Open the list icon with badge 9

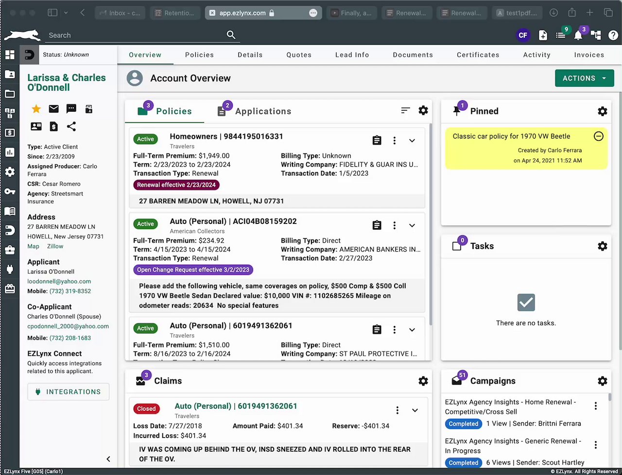click(x=561, y=35)
